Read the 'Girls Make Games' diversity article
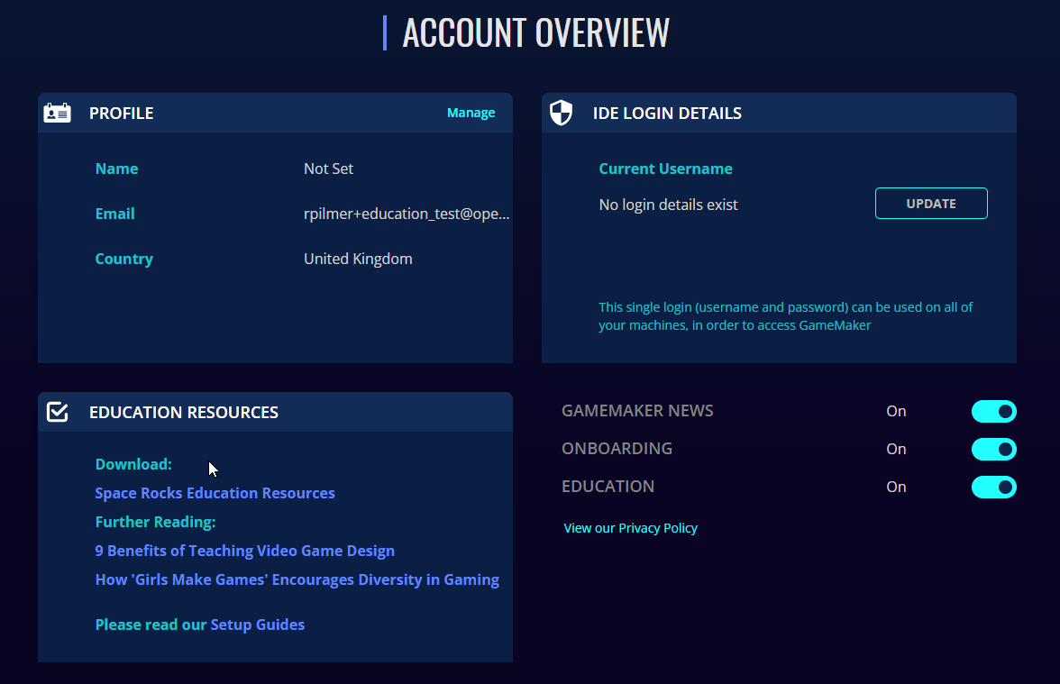Image resolution: width=1060 pixels, height=684 pixels. (297, 579)
